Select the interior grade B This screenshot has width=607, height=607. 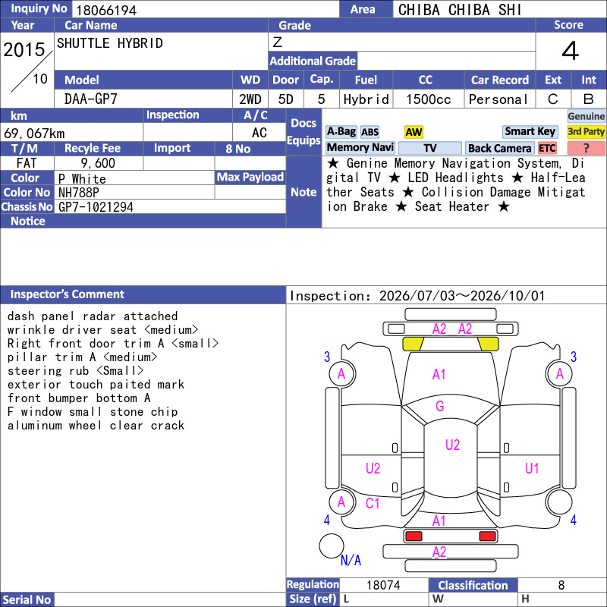[589, 99]
